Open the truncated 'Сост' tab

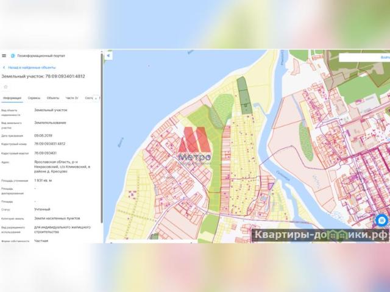pyautogui.click(x=88, y=98)
